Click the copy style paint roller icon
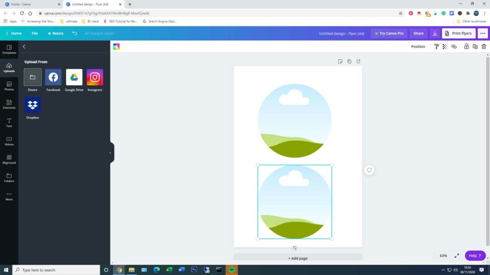490x275 pixels. (x=436, y=46)
